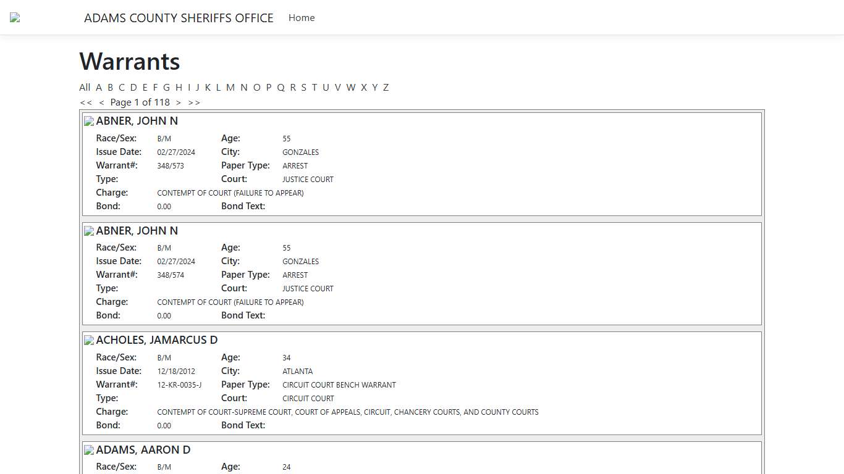Viewport: 844px width, 474px height.
Task: Click the ADAMS COUNTY SHERIFFS OFFICE title
Action: pos(179,18)
